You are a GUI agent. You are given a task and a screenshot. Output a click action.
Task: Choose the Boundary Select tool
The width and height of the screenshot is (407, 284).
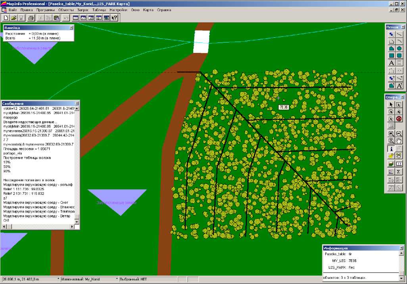[391, 119]
